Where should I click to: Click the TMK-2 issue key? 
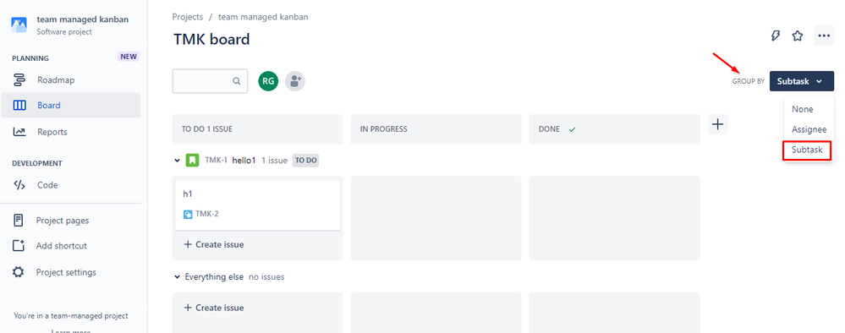point(207,214)
